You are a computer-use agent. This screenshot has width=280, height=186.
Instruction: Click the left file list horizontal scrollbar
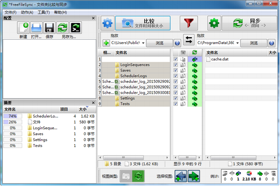coord(134,157)
